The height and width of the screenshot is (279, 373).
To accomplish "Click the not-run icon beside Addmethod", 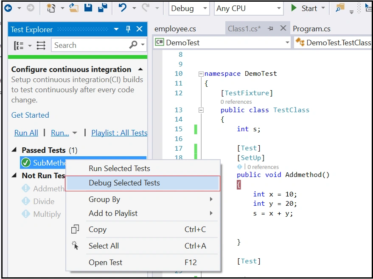I will tap(26, 188).
